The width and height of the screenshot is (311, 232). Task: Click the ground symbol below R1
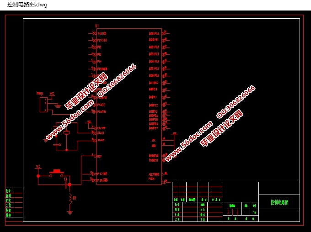coord(70,211)
